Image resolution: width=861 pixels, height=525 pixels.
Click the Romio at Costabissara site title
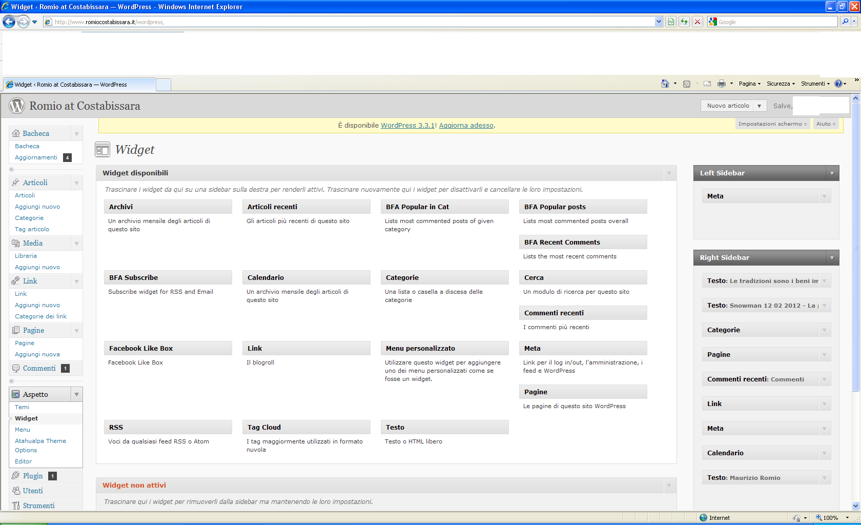pyautogui.click(x=85, y=106)
